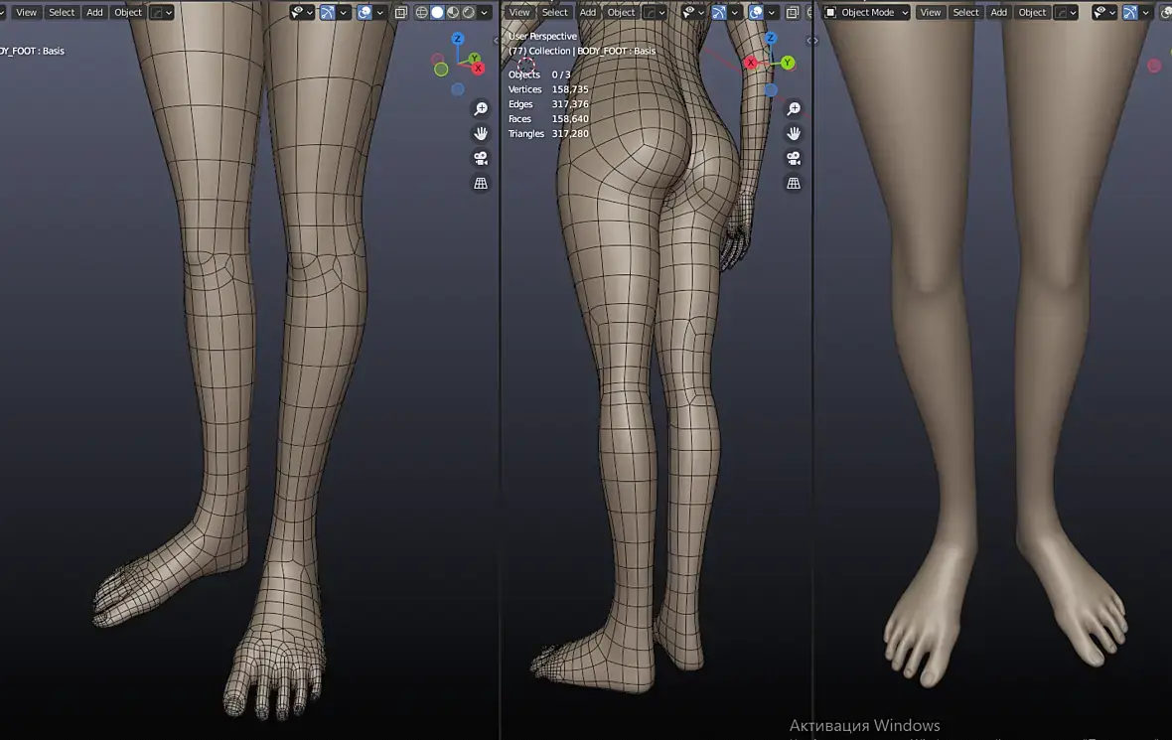Viewport: 1172px width, 740px height.
Task: Open the Select menu in middle viewport
Action: click(x=554, y=12)
